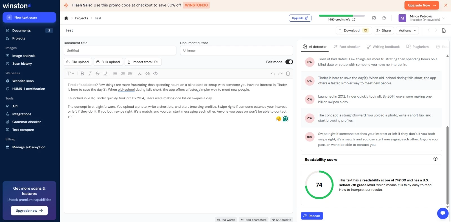
Task: Click the thinking emoji icon in editor
Action: tap(278, 119)
